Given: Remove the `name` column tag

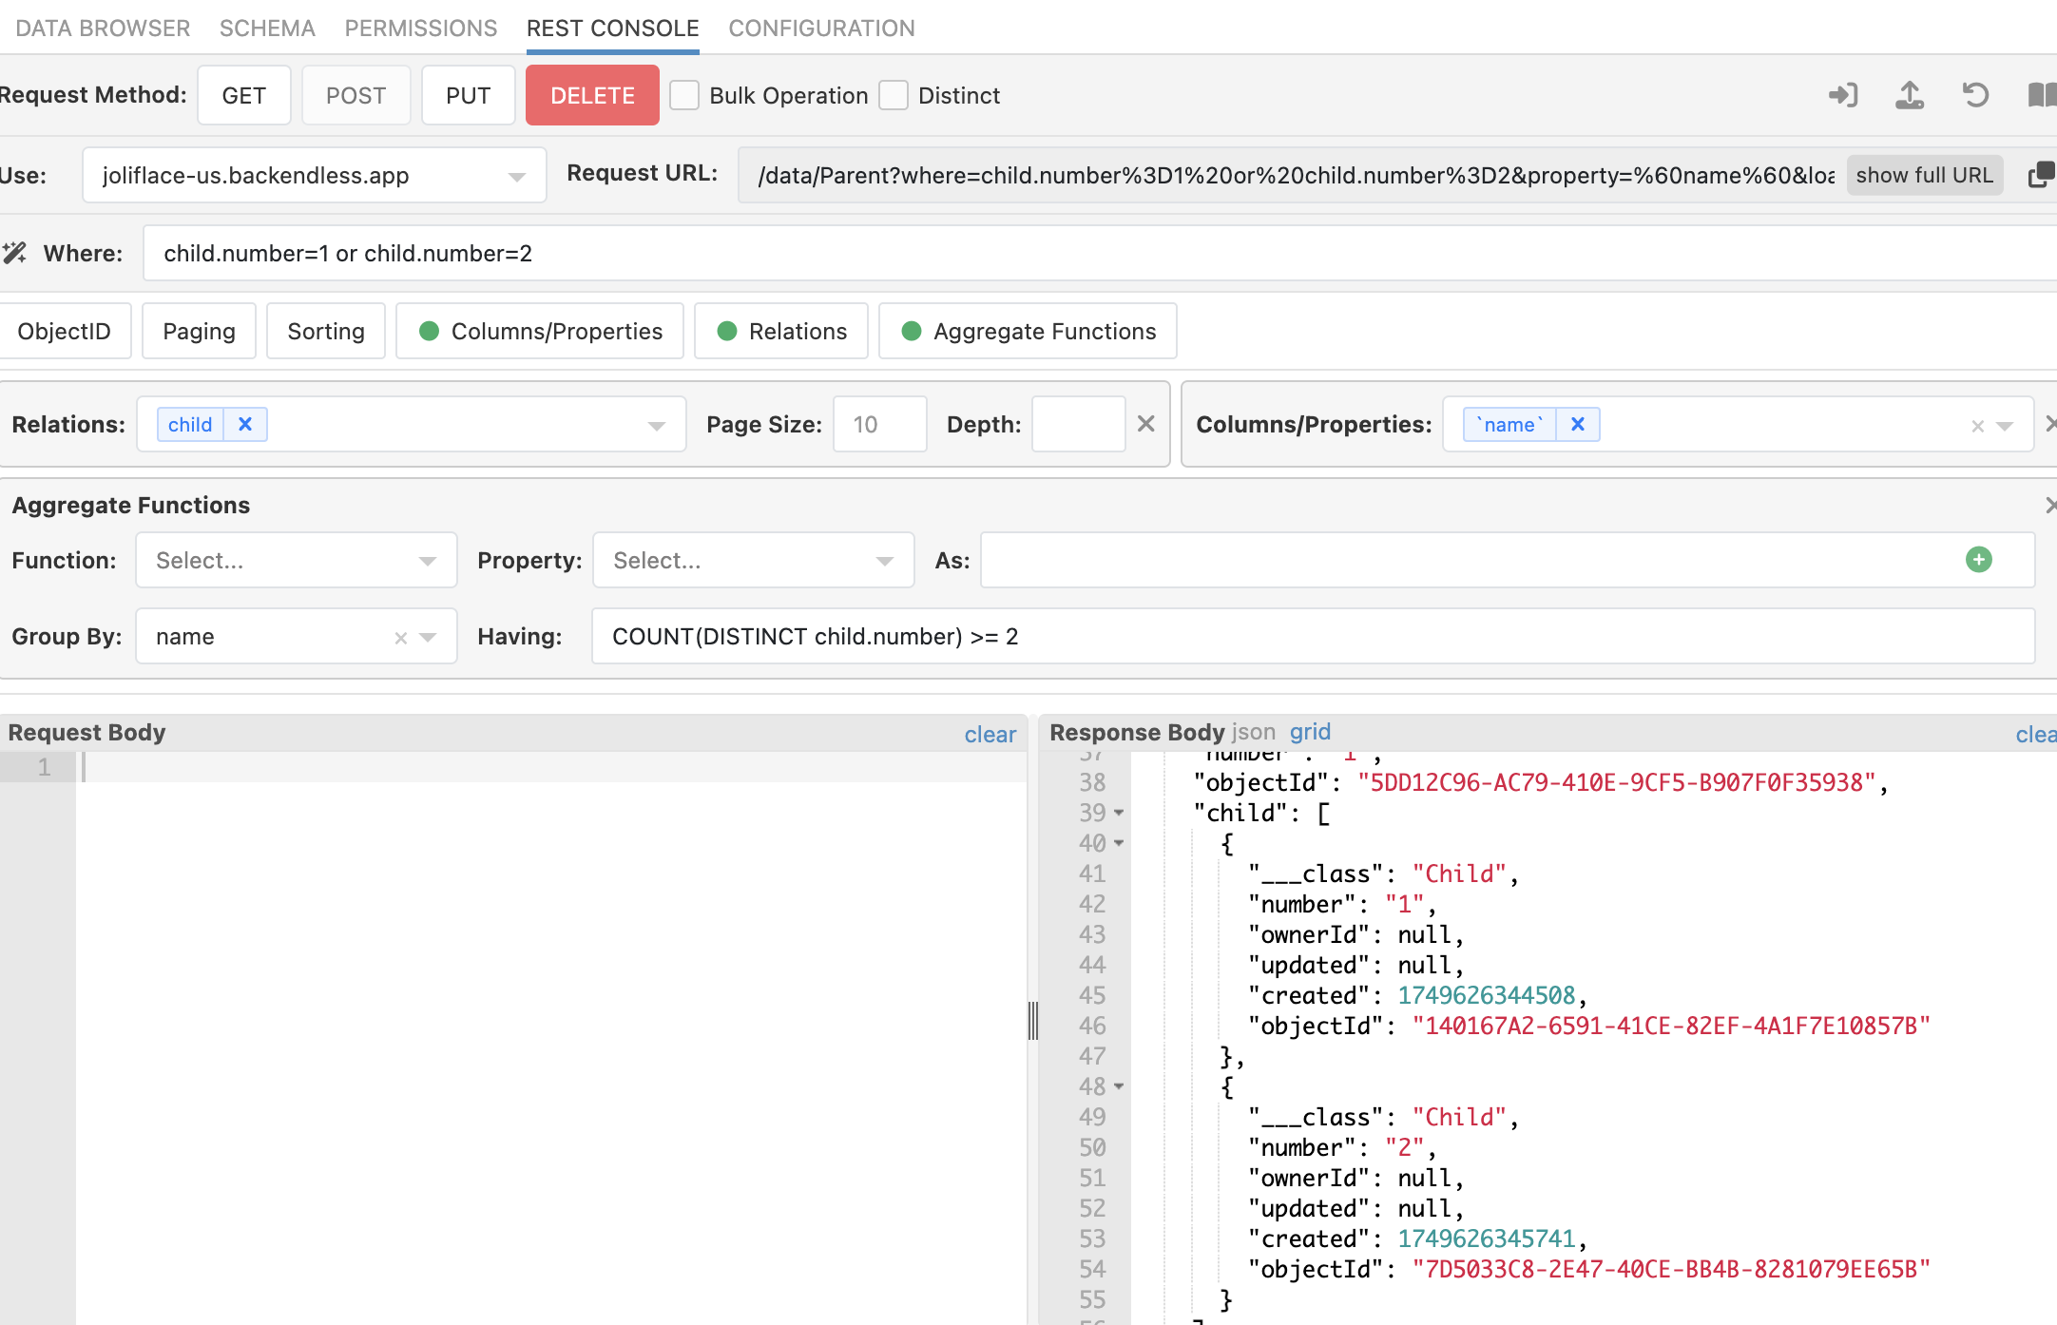Looking at the screenshot, I should pos(1578,424).
